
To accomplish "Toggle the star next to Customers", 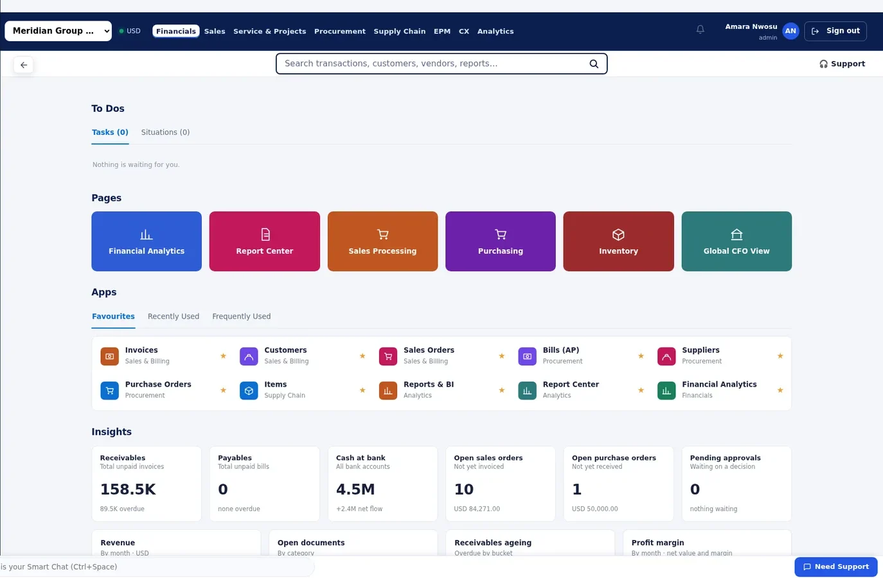I will (x=362, y=356).
